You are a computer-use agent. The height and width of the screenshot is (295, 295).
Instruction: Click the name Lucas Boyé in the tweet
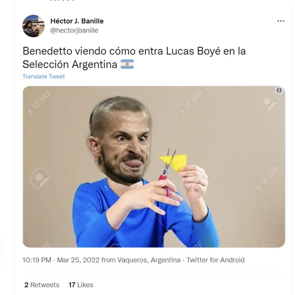point(193,51)
